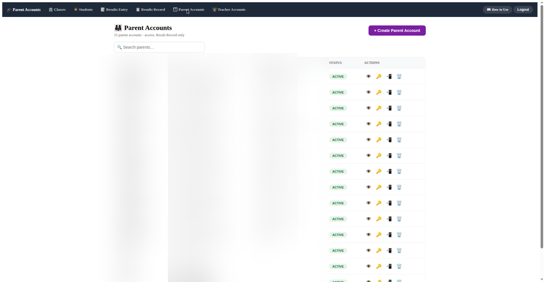Click the Parent Accounts brand logo link

pos(24,9)
